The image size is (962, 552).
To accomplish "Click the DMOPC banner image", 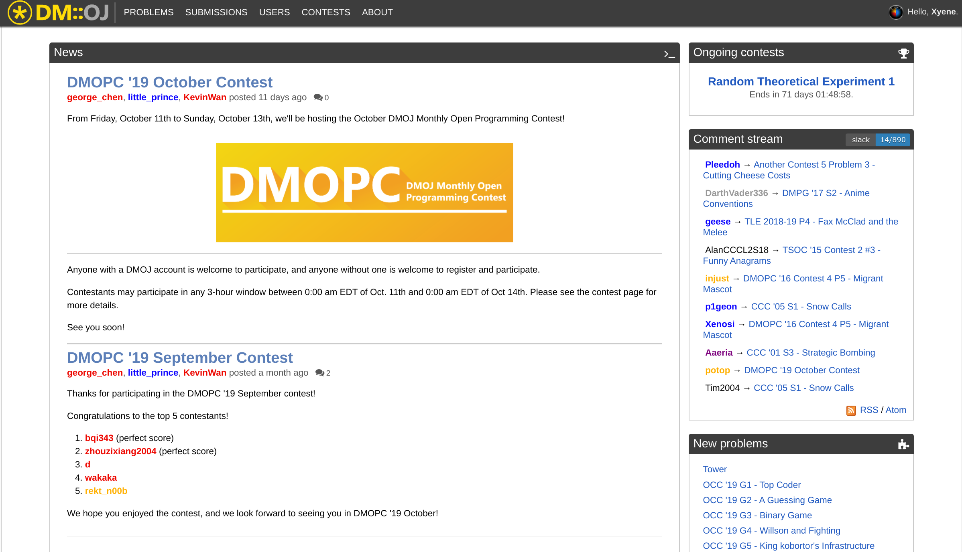I will pos(364,192).
